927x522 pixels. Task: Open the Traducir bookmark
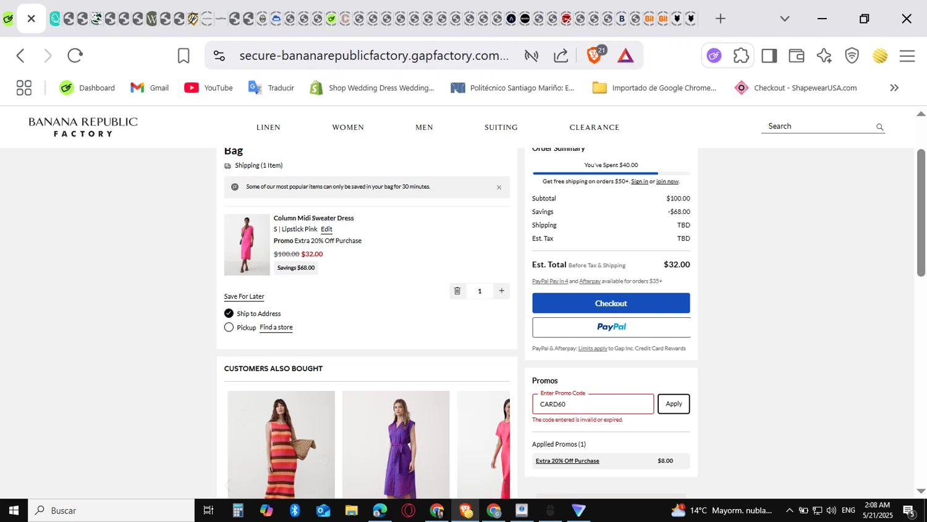(271, 88)
